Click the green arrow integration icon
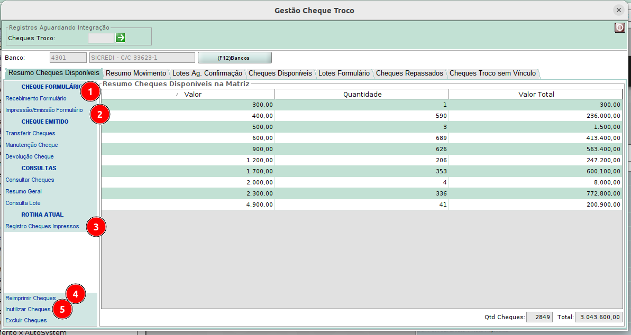 click(x=121, y=38)
